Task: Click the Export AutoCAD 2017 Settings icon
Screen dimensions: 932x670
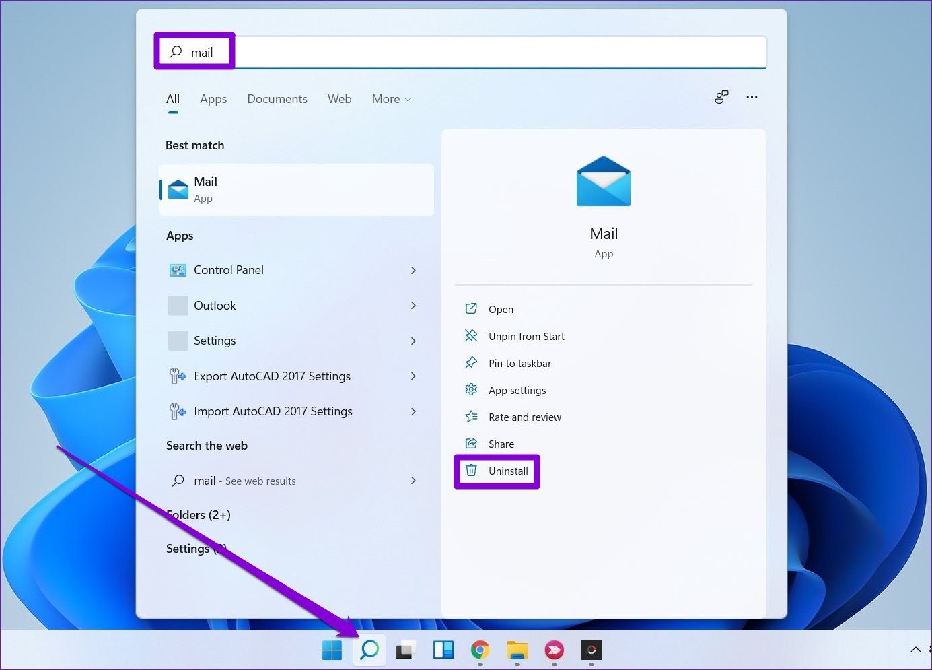Action: 178,376
